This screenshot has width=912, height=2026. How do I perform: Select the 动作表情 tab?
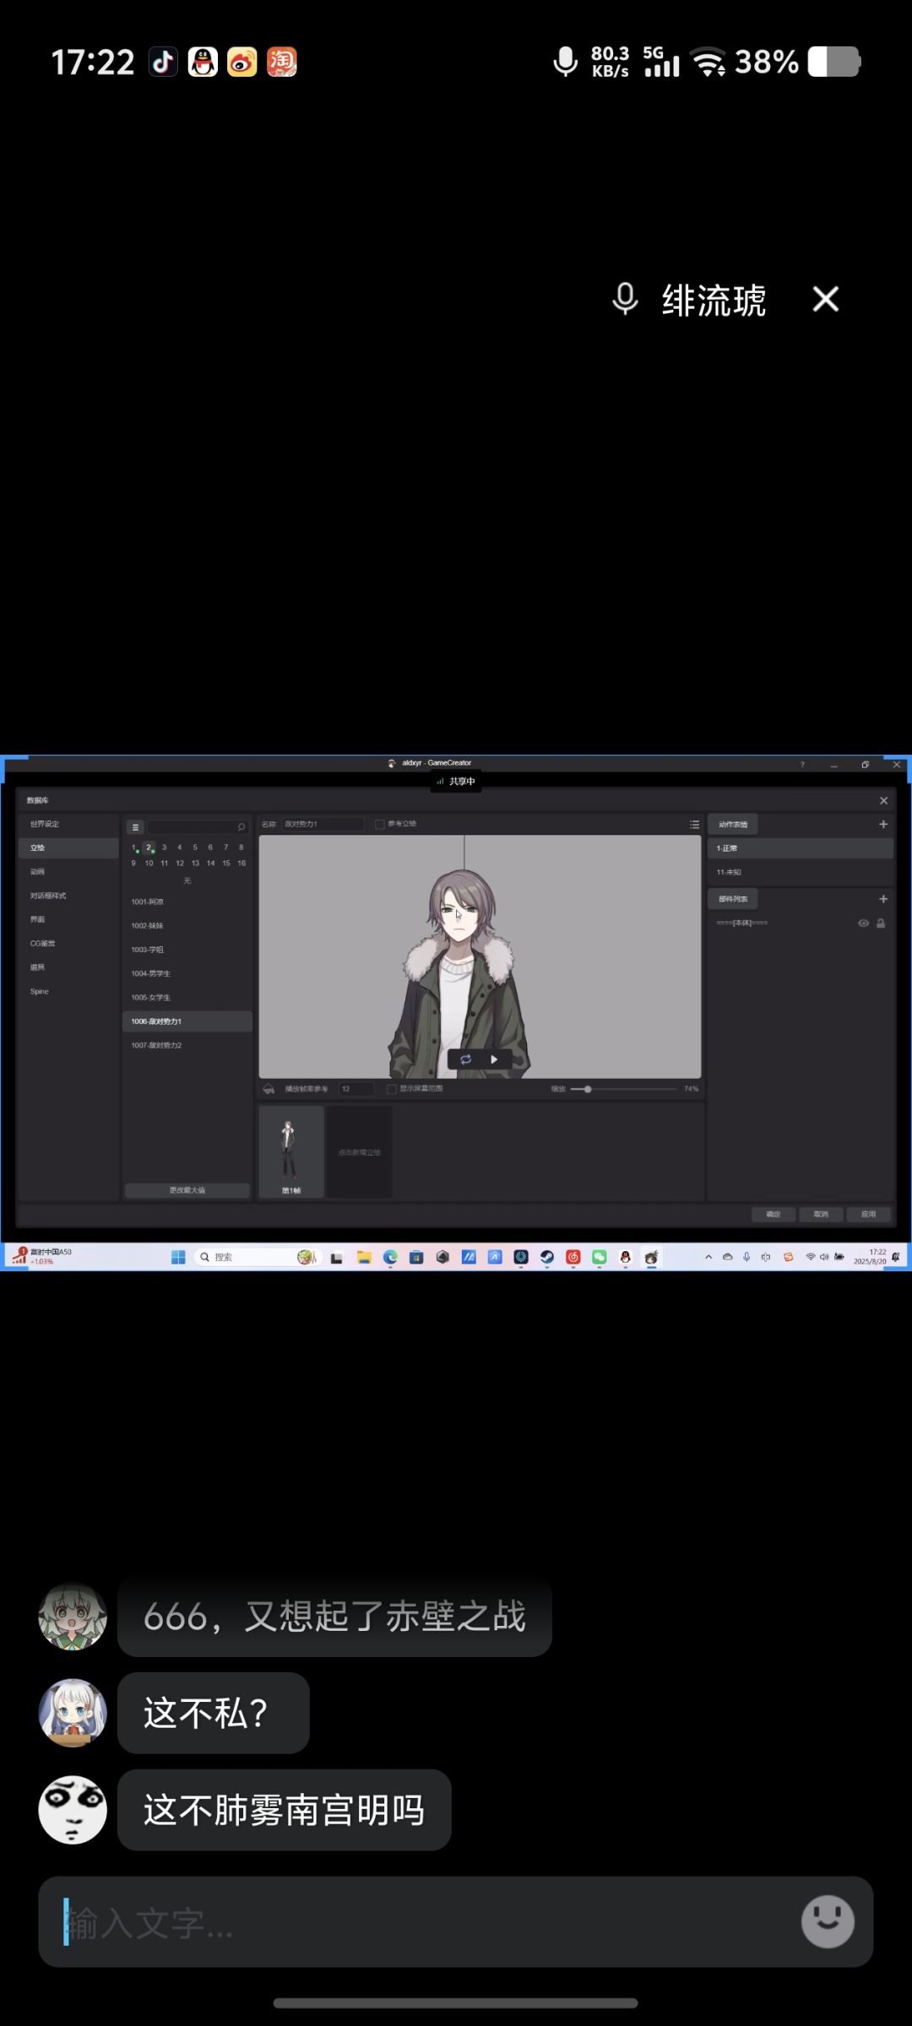[x=732, y=825]
